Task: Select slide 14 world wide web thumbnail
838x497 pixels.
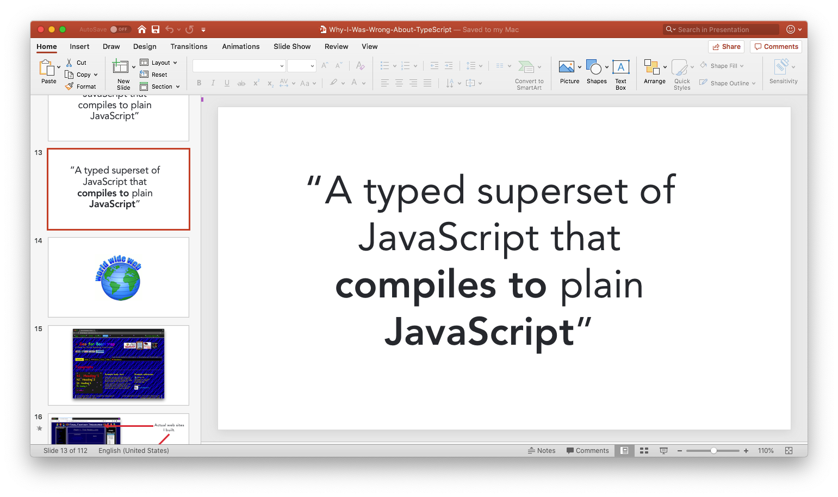Action: click(119, 277)
